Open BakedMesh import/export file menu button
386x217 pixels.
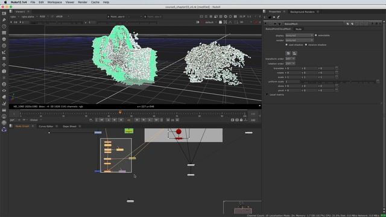[288, 53]
